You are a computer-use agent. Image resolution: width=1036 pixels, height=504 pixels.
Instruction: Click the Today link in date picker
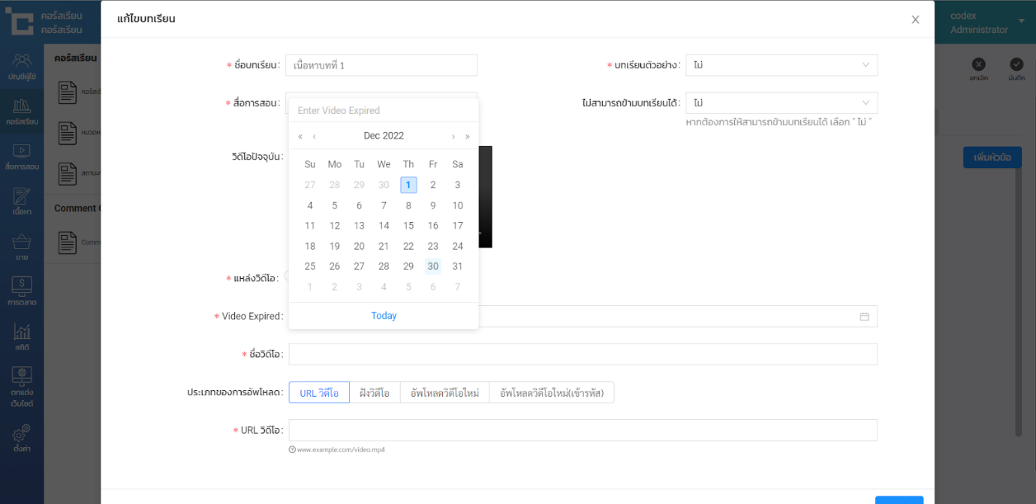pyautogui.click(x=384, y=316)
